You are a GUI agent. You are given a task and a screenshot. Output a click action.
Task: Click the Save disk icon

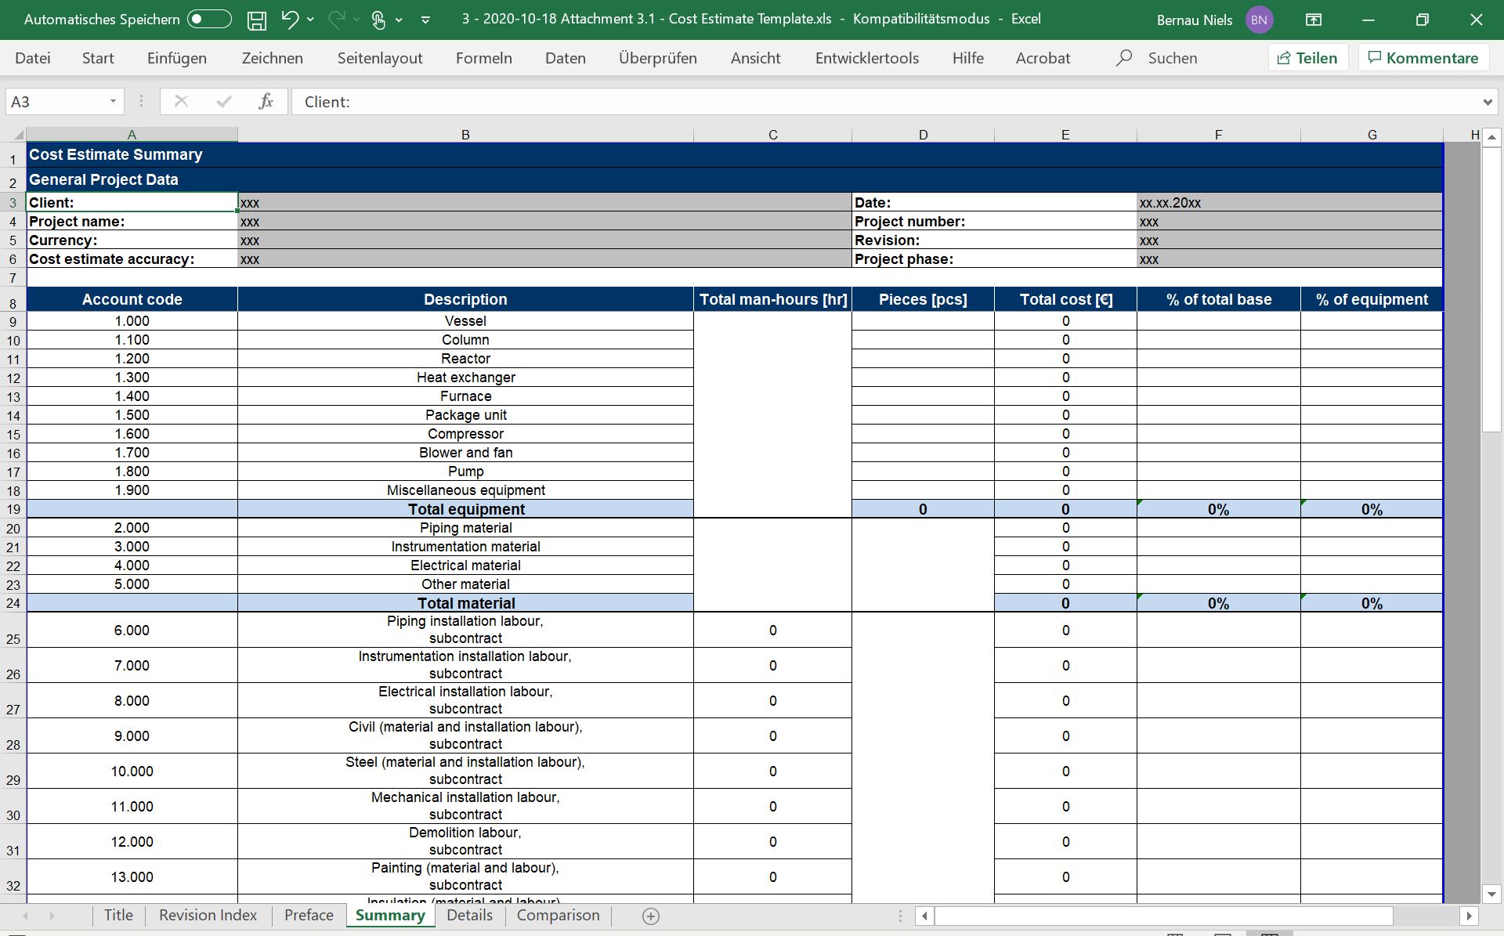(256, 20)
